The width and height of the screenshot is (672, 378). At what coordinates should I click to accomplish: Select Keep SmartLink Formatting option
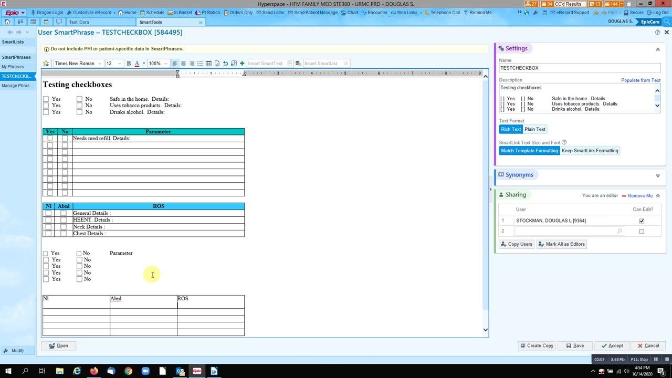click(x=590, y=151)
